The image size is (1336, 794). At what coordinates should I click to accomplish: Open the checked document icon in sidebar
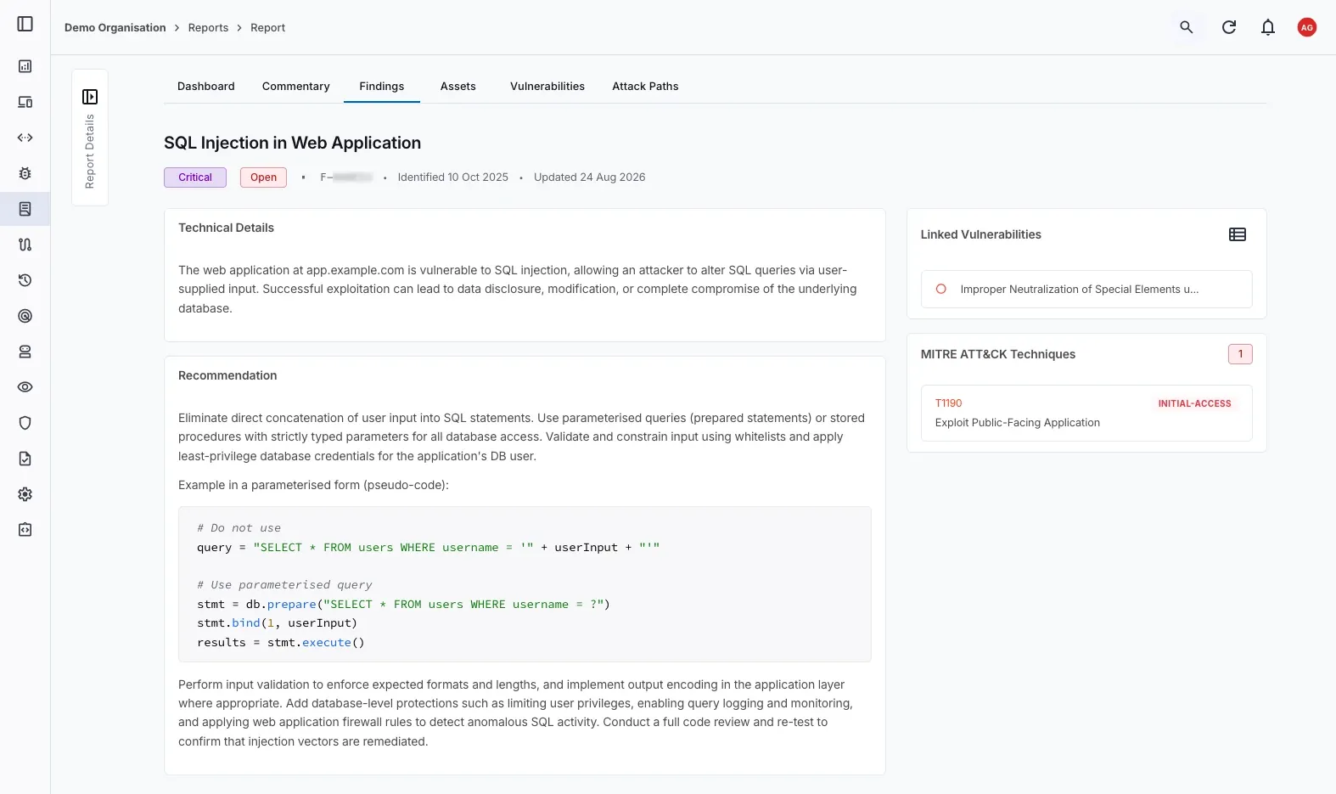coord(25,459)
